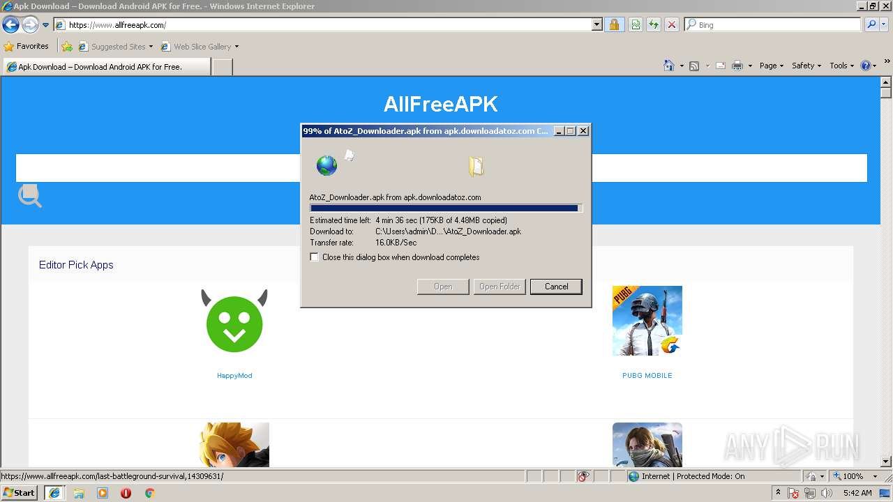Click the PUBG MOBILE text link
This screenshot has width=893, height=502.
tap(647, 375)
